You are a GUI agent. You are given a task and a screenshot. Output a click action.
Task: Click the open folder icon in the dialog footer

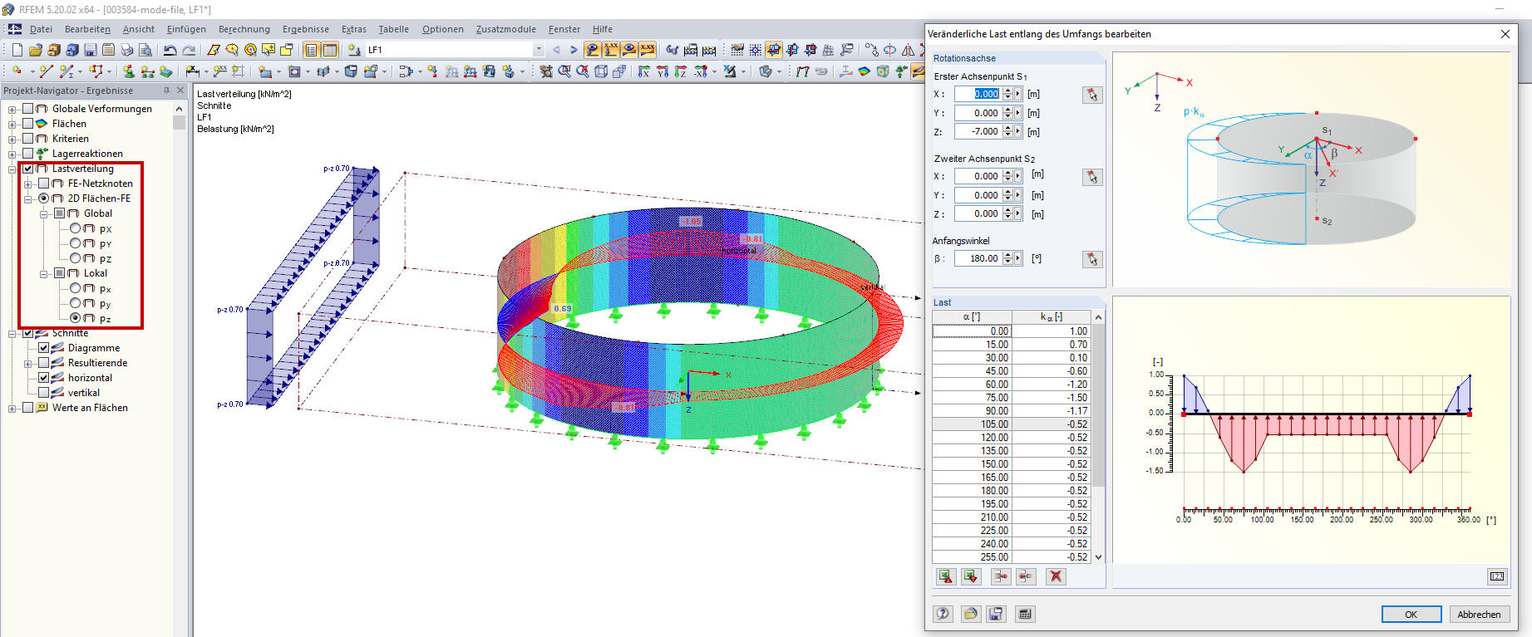click(x=970, y=614)
